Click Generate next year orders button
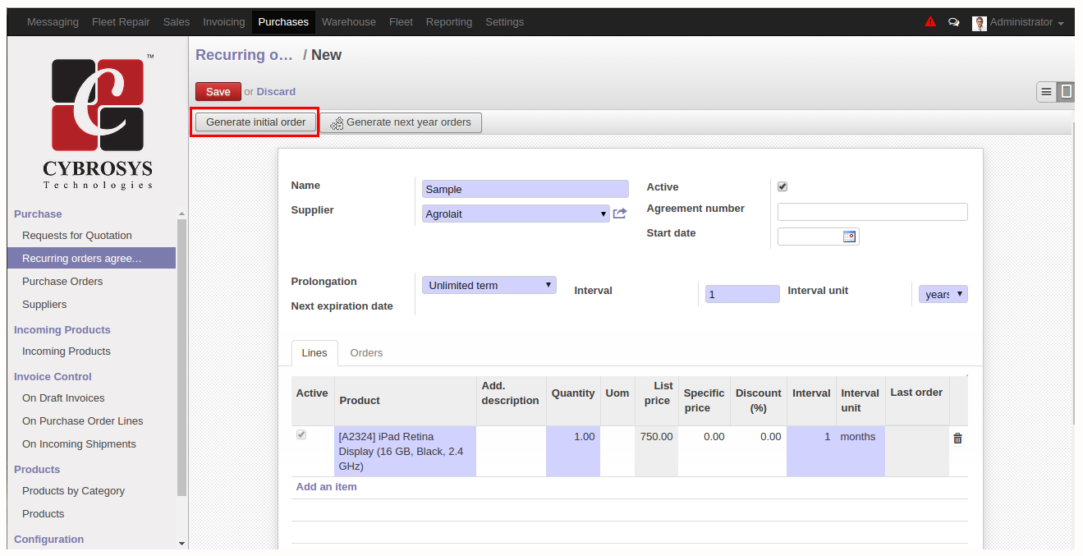 pos(401,122)
